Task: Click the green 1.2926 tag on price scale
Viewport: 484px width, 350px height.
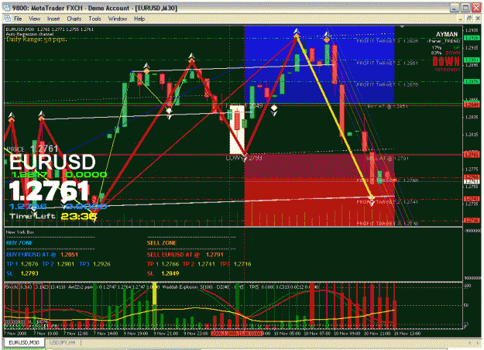Action: pos(472,38)
